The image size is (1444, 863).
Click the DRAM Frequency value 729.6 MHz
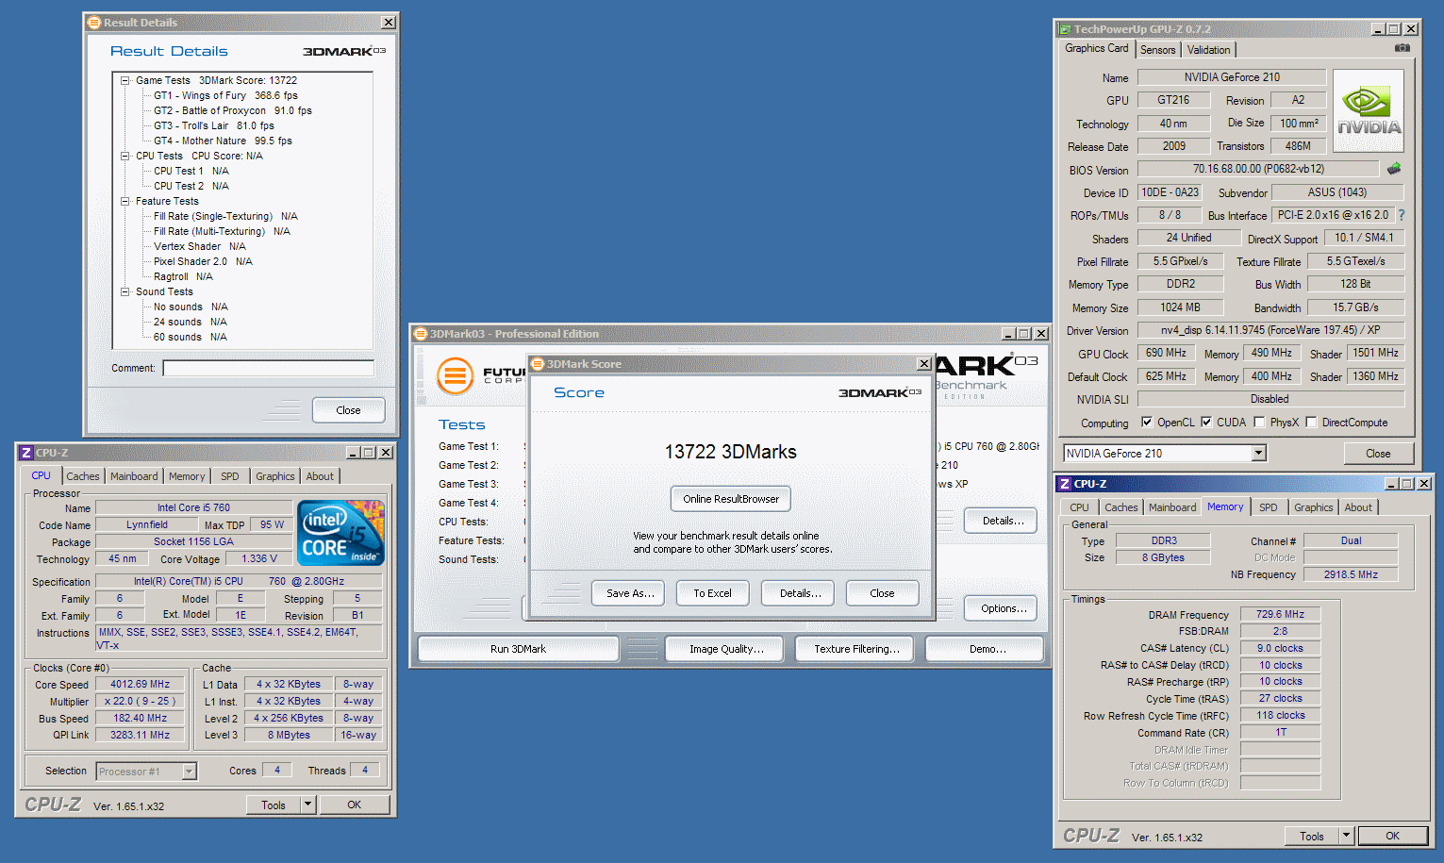point(1280,615)
